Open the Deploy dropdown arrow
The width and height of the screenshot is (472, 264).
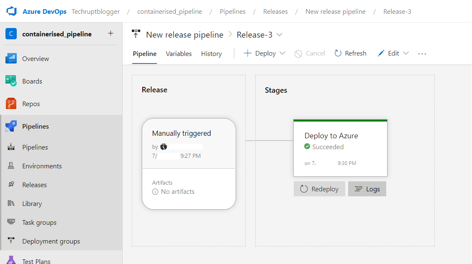click(282, 53)
